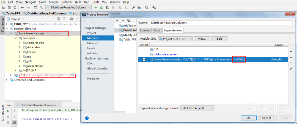Edit the dependency with the pencil icon

click(291, 69)
